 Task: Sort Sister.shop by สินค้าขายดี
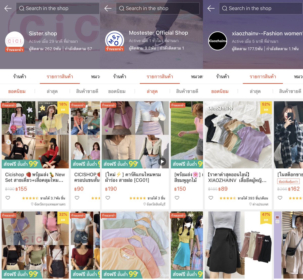click(x=87, y=91)
